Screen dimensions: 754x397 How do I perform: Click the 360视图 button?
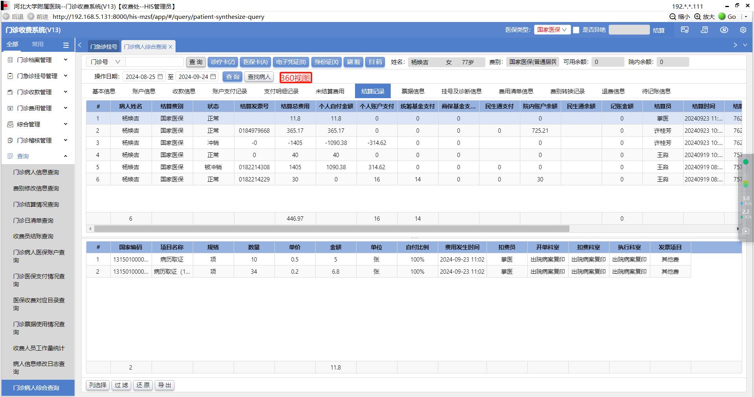coord(296,78)
